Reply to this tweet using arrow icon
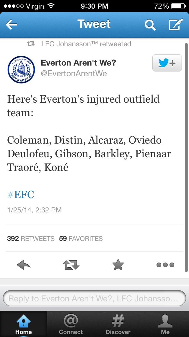The height and width of the screenshot is (337, 189). (x=24, y=265)
